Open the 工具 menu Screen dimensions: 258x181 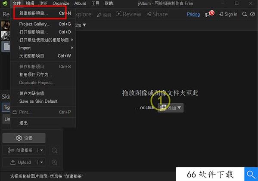[96, 3]
